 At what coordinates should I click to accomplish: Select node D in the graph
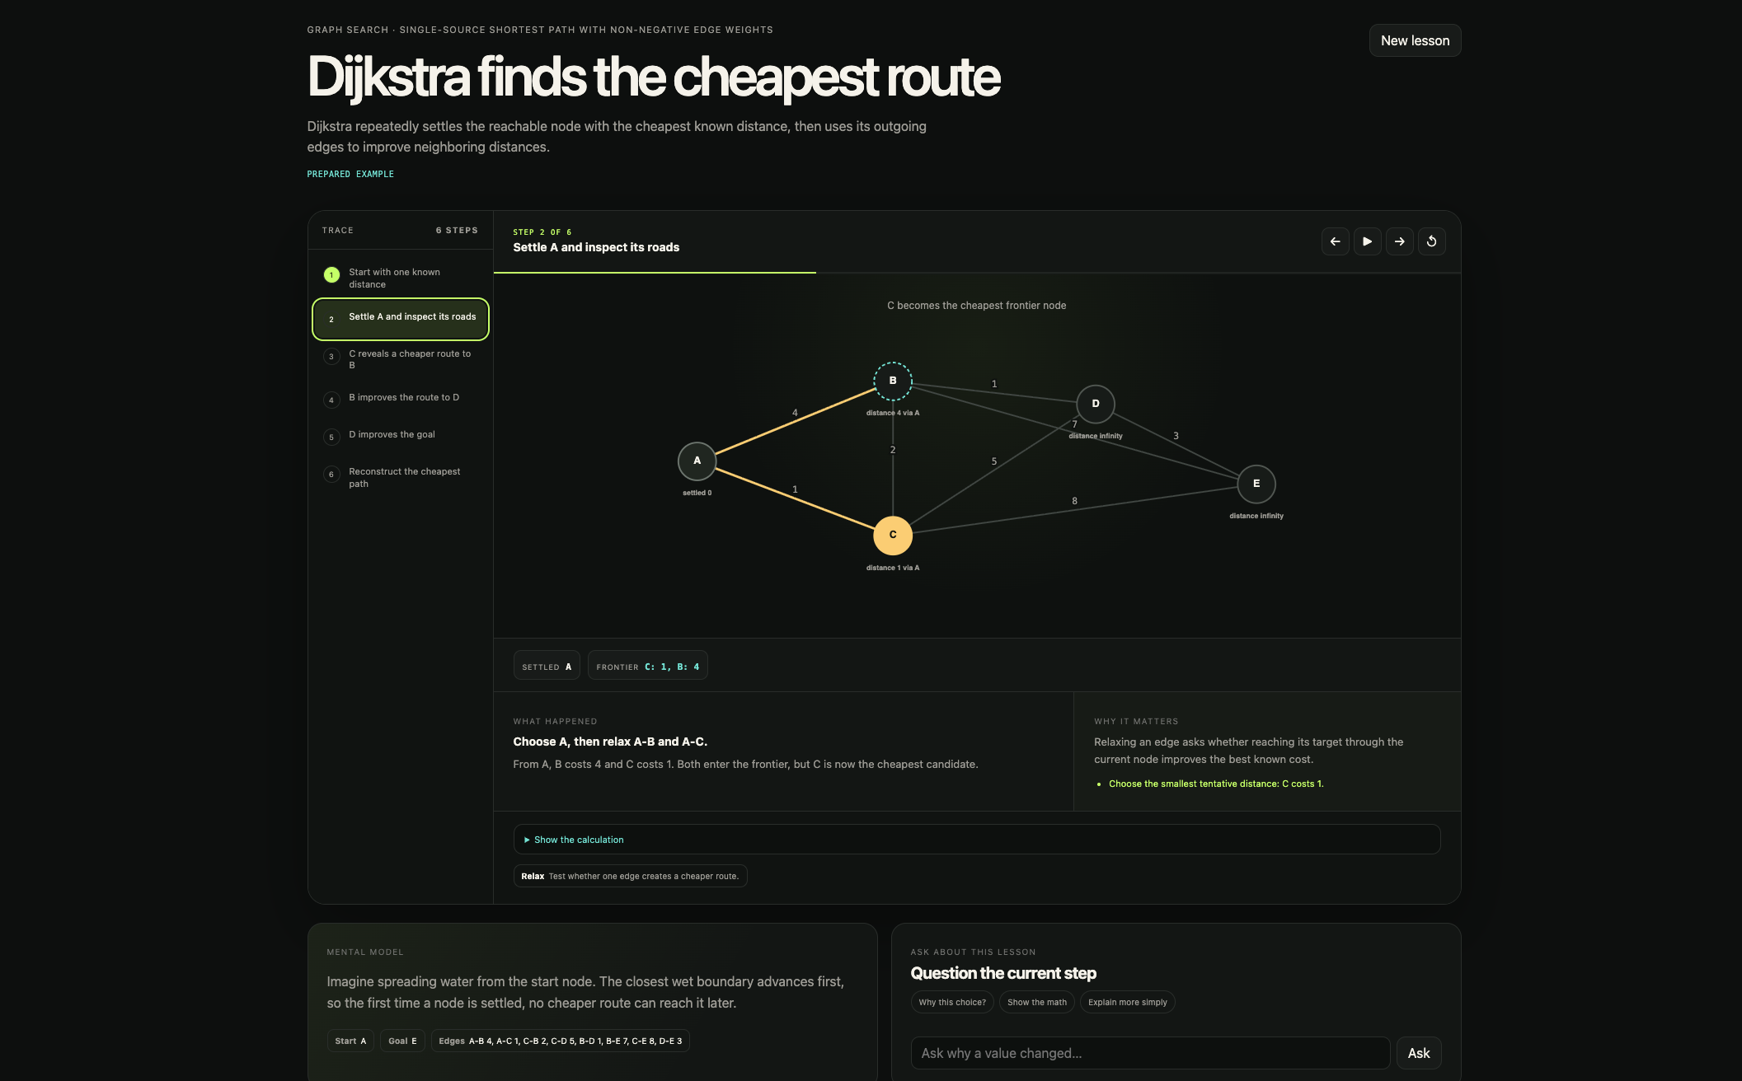coord(1095,404)
